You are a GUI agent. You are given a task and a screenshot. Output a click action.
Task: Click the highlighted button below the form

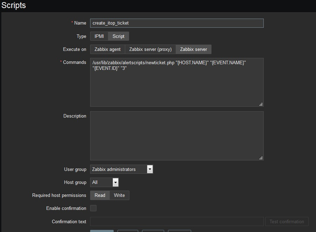tap(102, 231)
